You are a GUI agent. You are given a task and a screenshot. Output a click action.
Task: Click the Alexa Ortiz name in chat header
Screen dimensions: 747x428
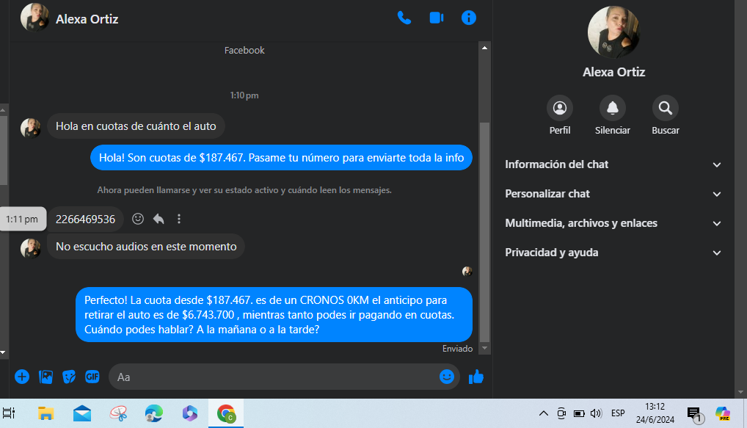(87, 19)
